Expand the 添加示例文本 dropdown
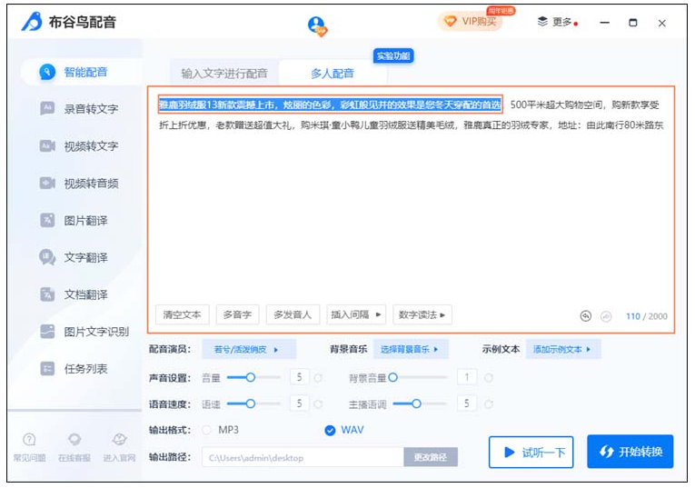 [x=562, y=349]
